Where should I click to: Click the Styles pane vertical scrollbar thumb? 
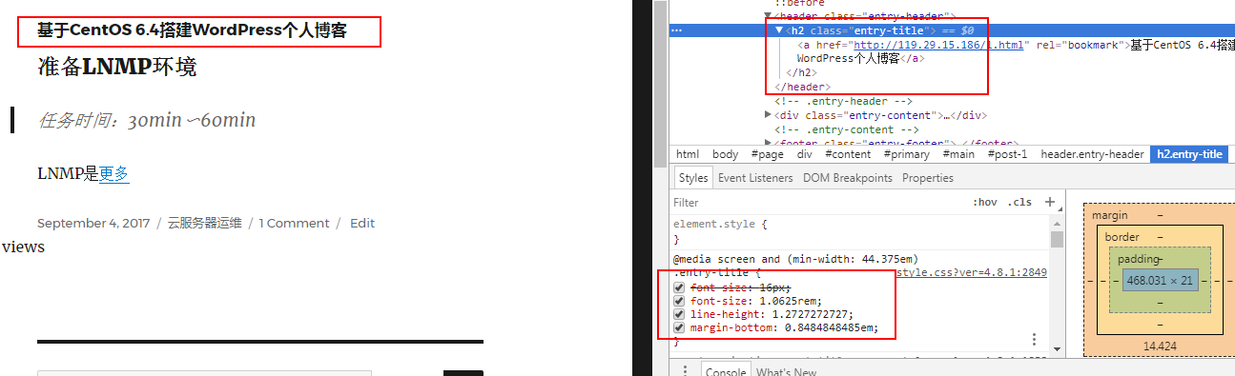(x=1057, y=239)
